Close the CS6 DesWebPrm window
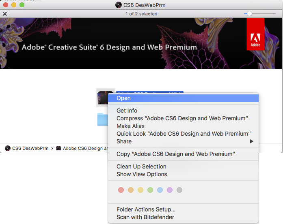This screenshot has width=283, height=224. (x=6, y=5)
